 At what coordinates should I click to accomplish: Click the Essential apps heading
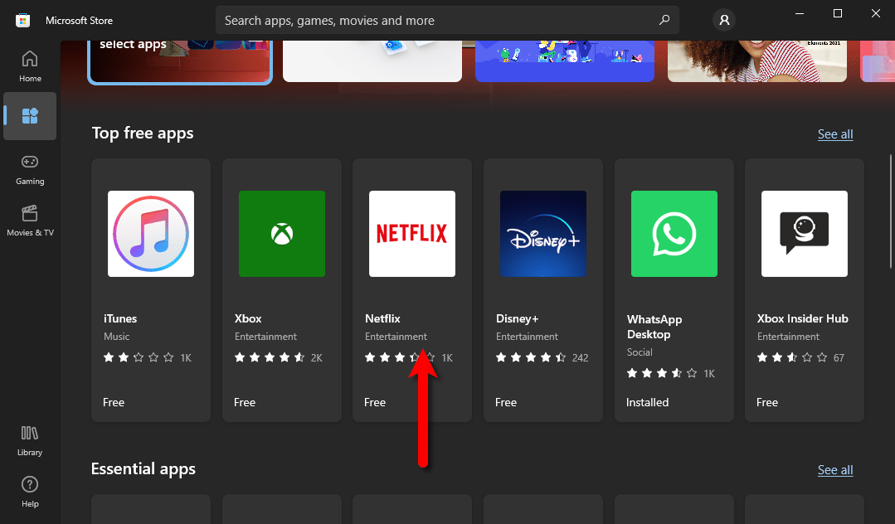[143, 469]
